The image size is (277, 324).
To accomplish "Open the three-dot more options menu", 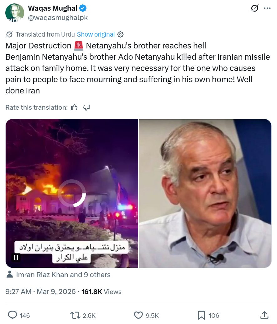I will point(267,8).
